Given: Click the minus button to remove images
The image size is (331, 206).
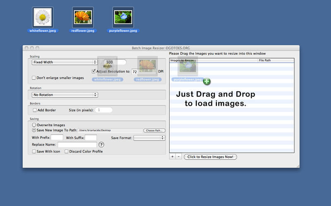Looking at the screenshot, I should click(x=178, y=157).
